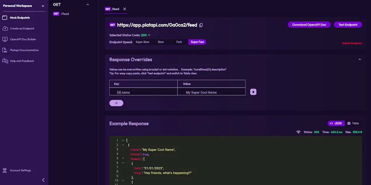Set endpoint speed to Slow
Viewport: 371px width, 185px height.
click(x=161, y=42)
